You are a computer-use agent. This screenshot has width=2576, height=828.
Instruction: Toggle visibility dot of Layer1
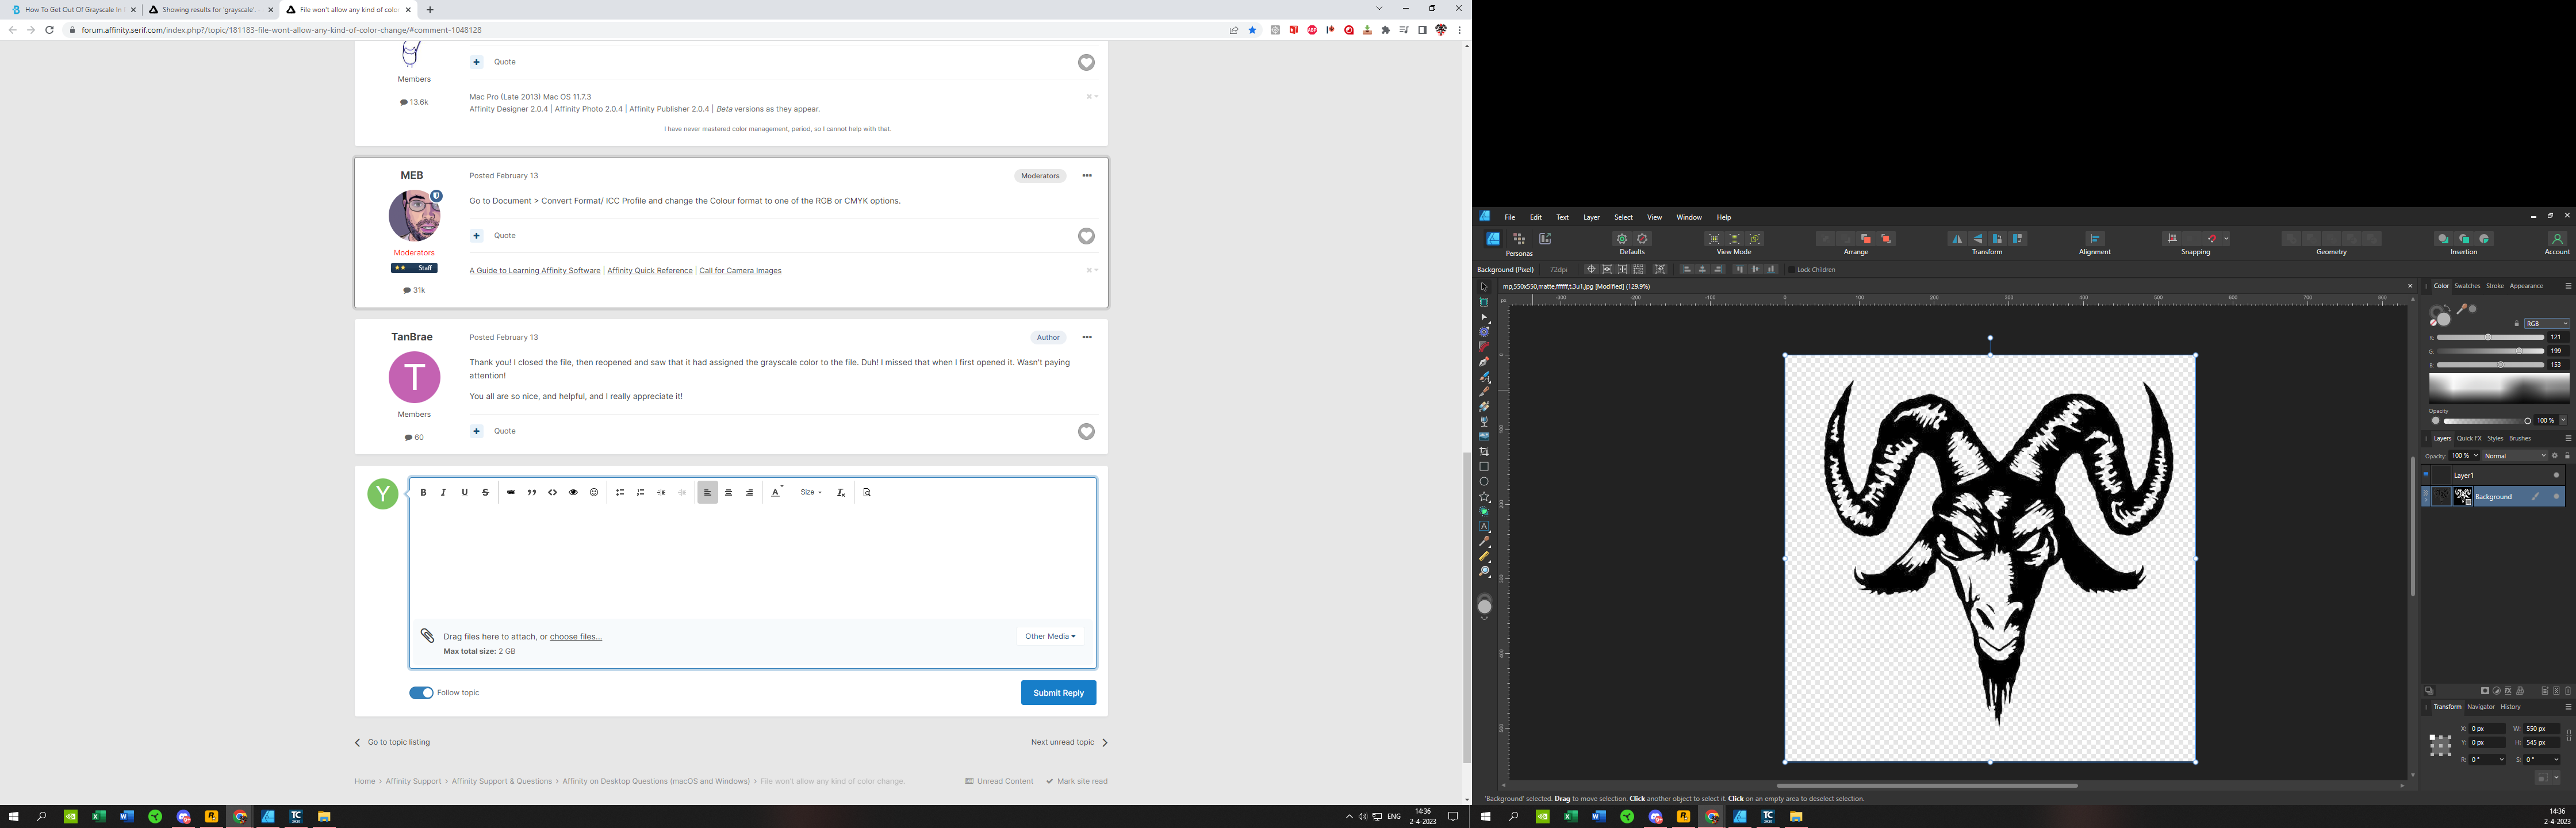click(2557, 476)
